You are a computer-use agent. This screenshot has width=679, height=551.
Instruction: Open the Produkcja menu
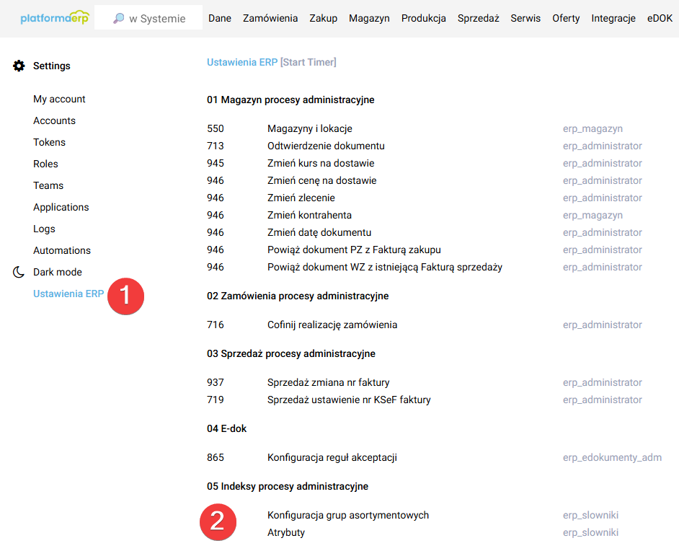(424, 18)
